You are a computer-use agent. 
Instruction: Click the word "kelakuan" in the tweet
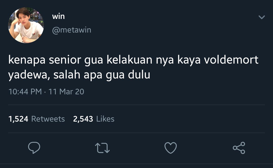[x=129, y=60]
